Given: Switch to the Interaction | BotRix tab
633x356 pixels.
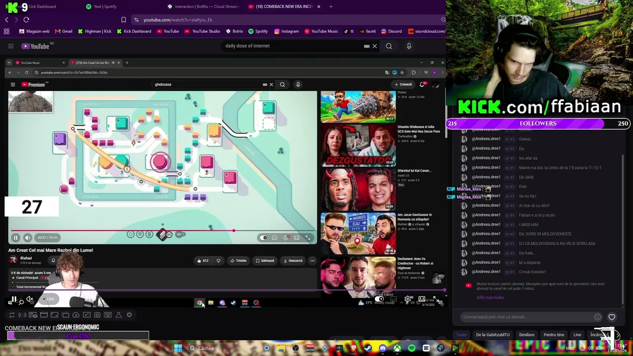Looking at the screenshot, I should pos(203,6).
